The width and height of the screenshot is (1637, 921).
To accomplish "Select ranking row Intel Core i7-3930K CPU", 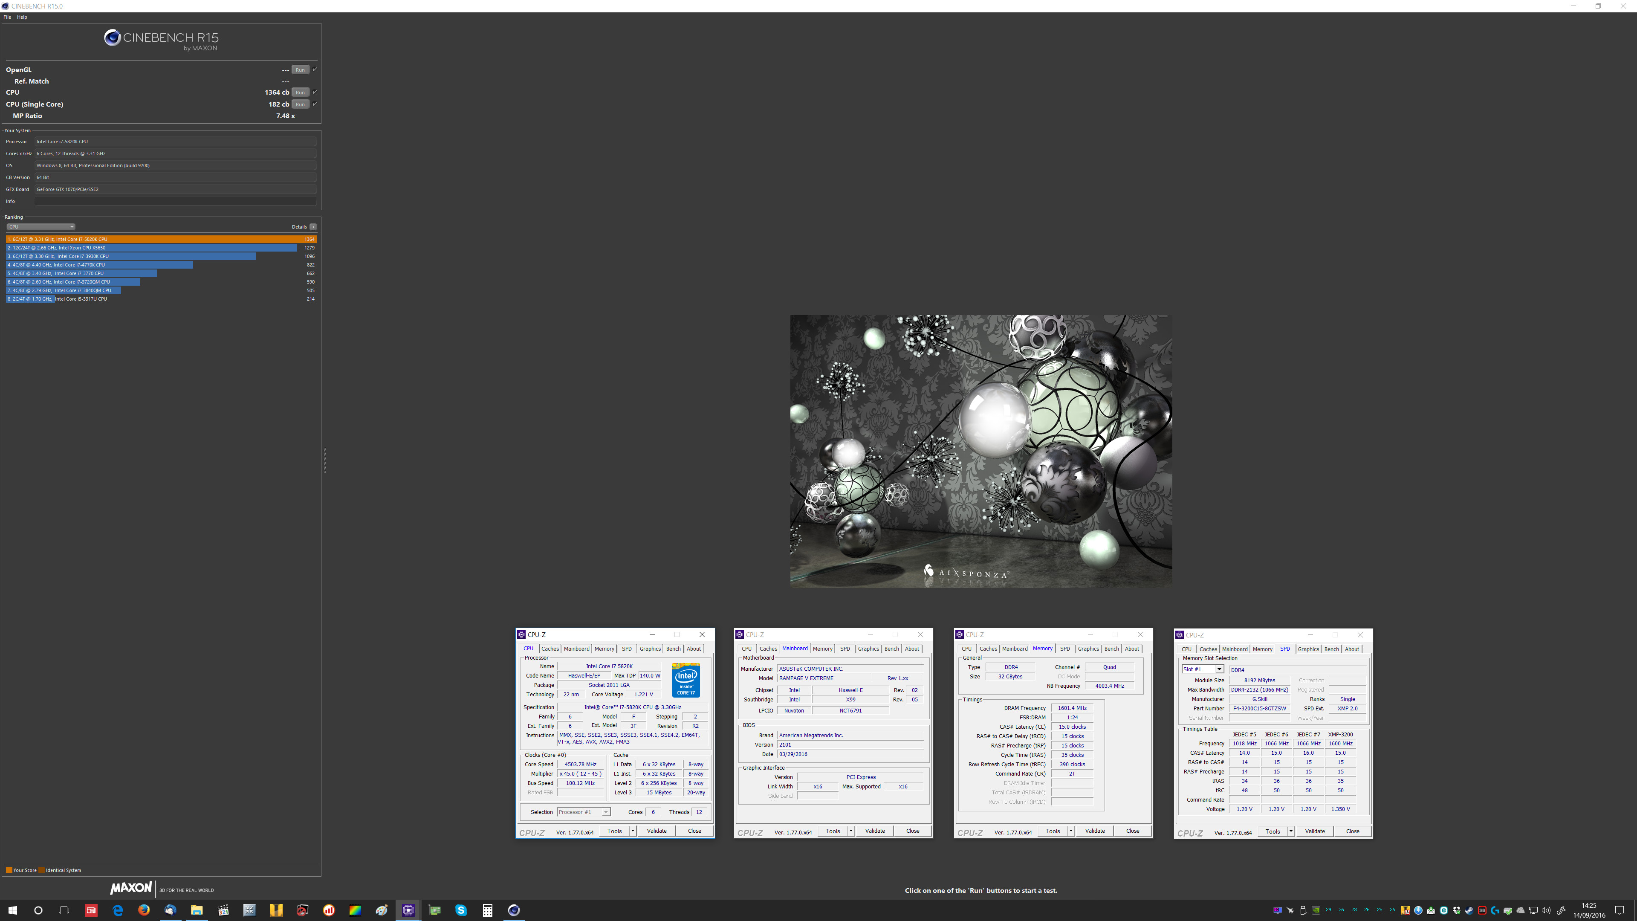I will [161, 256].
